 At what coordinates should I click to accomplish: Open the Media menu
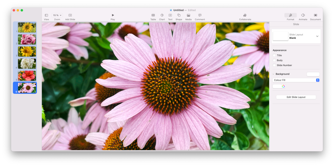[x=188, y=15]
